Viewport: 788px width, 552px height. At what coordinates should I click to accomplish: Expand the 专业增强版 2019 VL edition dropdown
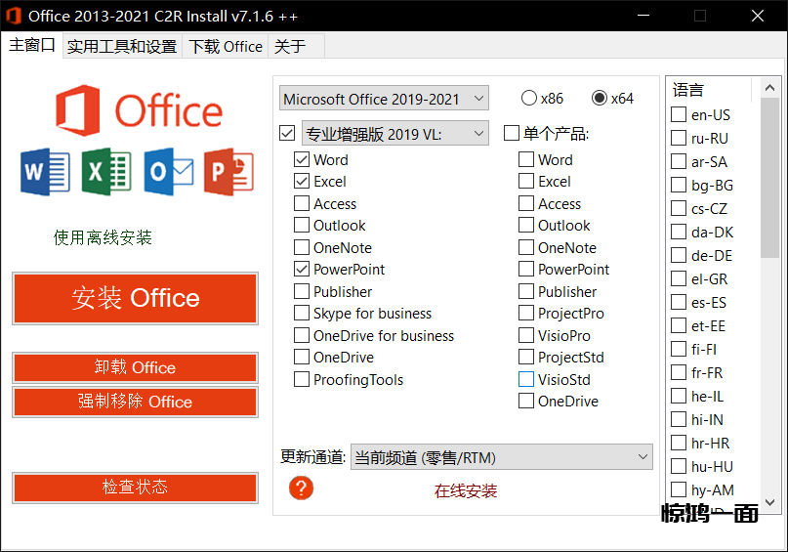tap(395, 133)
